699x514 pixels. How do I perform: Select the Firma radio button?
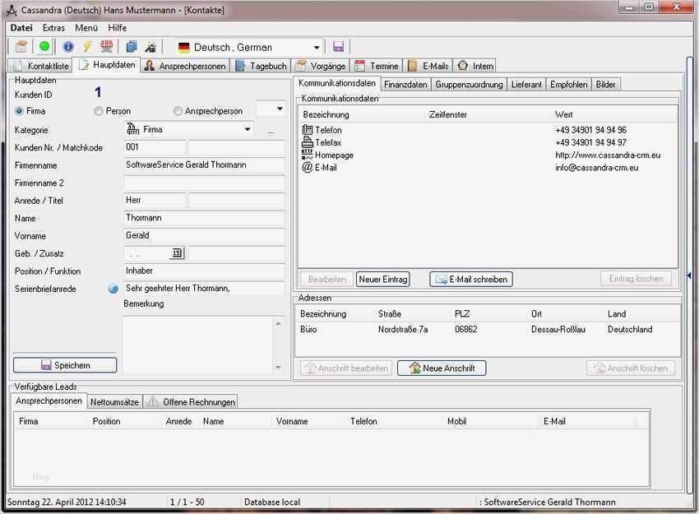coord(19,111)
